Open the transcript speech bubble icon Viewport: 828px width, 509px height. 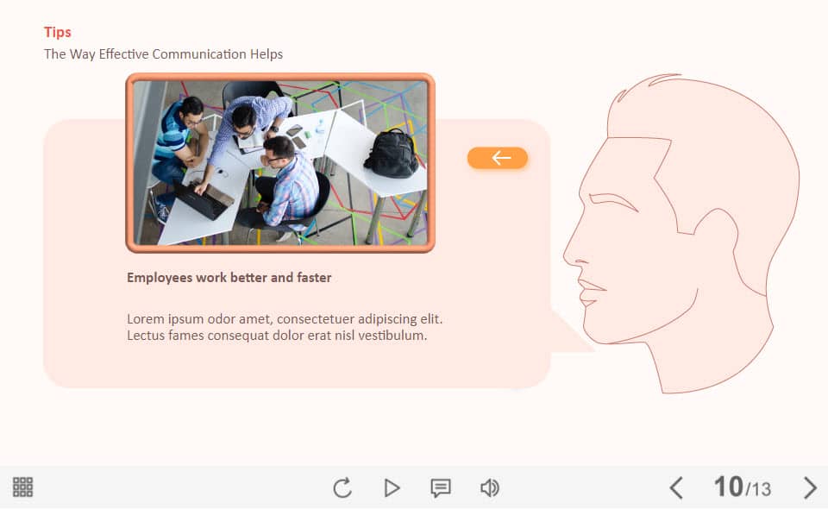click(x=441, y=488)
